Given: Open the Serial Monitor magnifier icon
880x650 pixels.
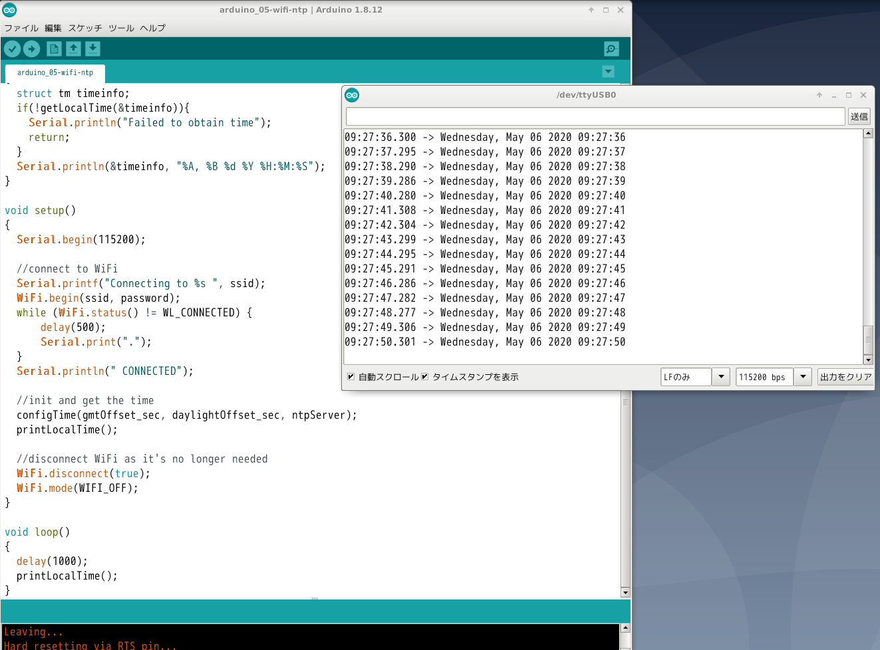Looking at the screenshot, I should coord(611,49).
